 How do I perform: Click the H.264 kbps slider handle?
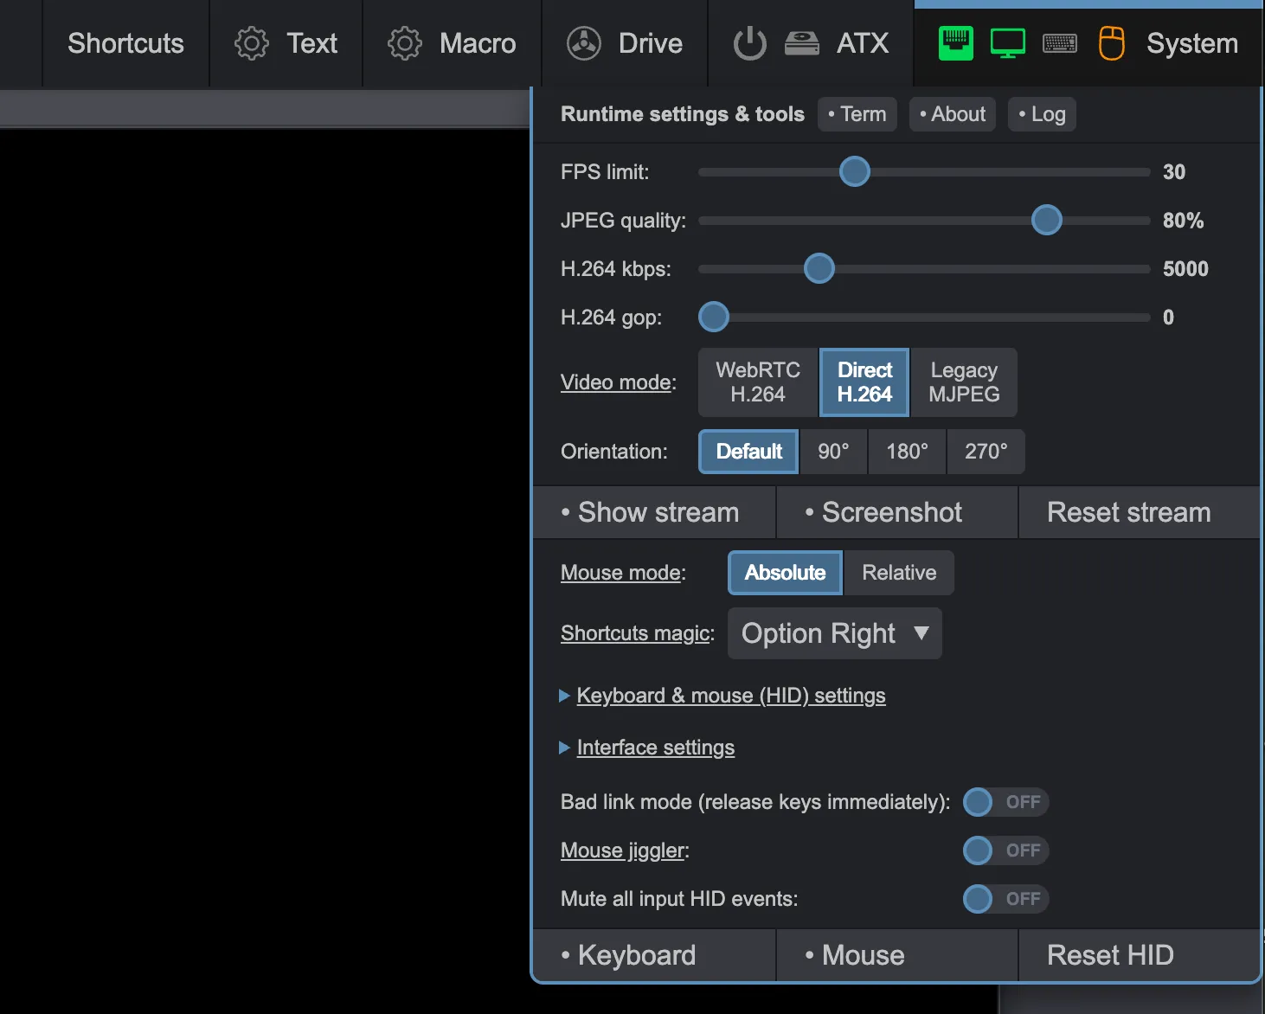[x=819, y=268]
